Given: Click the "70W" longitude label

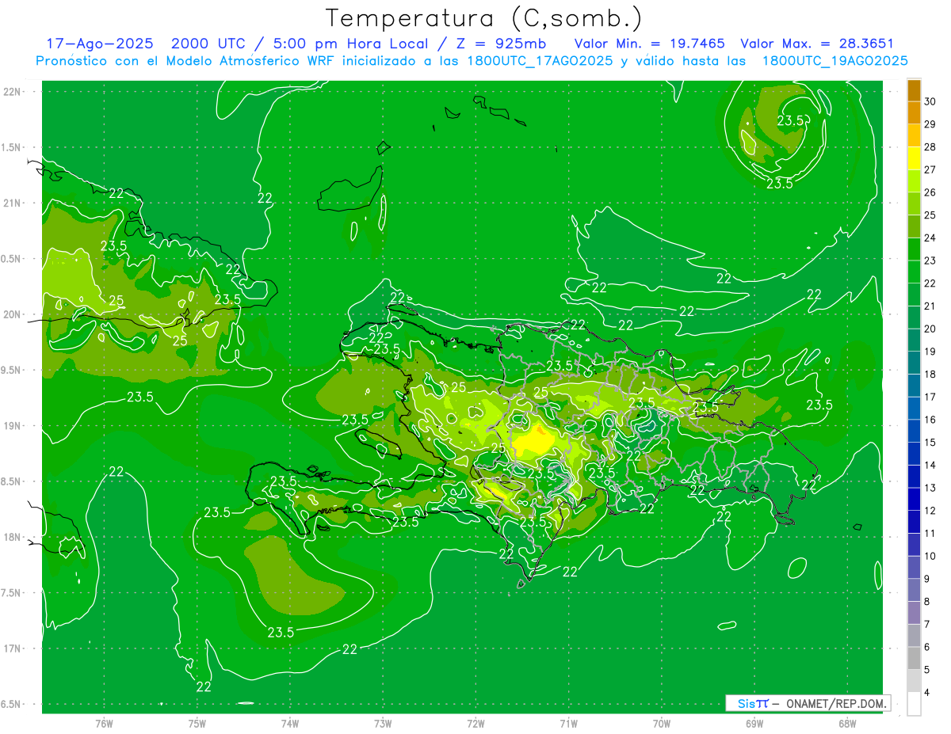Looking at the screenshot, I should click(x=662, y=723).
